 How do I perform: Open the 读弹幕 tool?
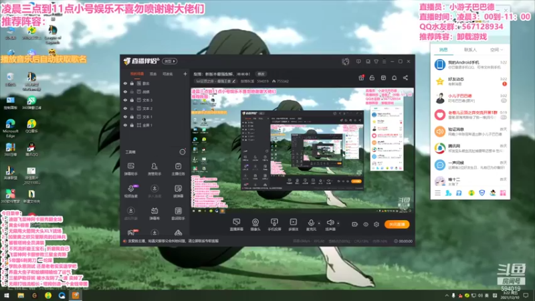coord(178,191)
